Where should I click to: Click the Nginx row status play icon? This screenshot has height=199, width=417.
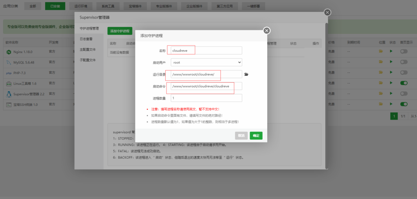pyautogui.click(x=391, y=51)
